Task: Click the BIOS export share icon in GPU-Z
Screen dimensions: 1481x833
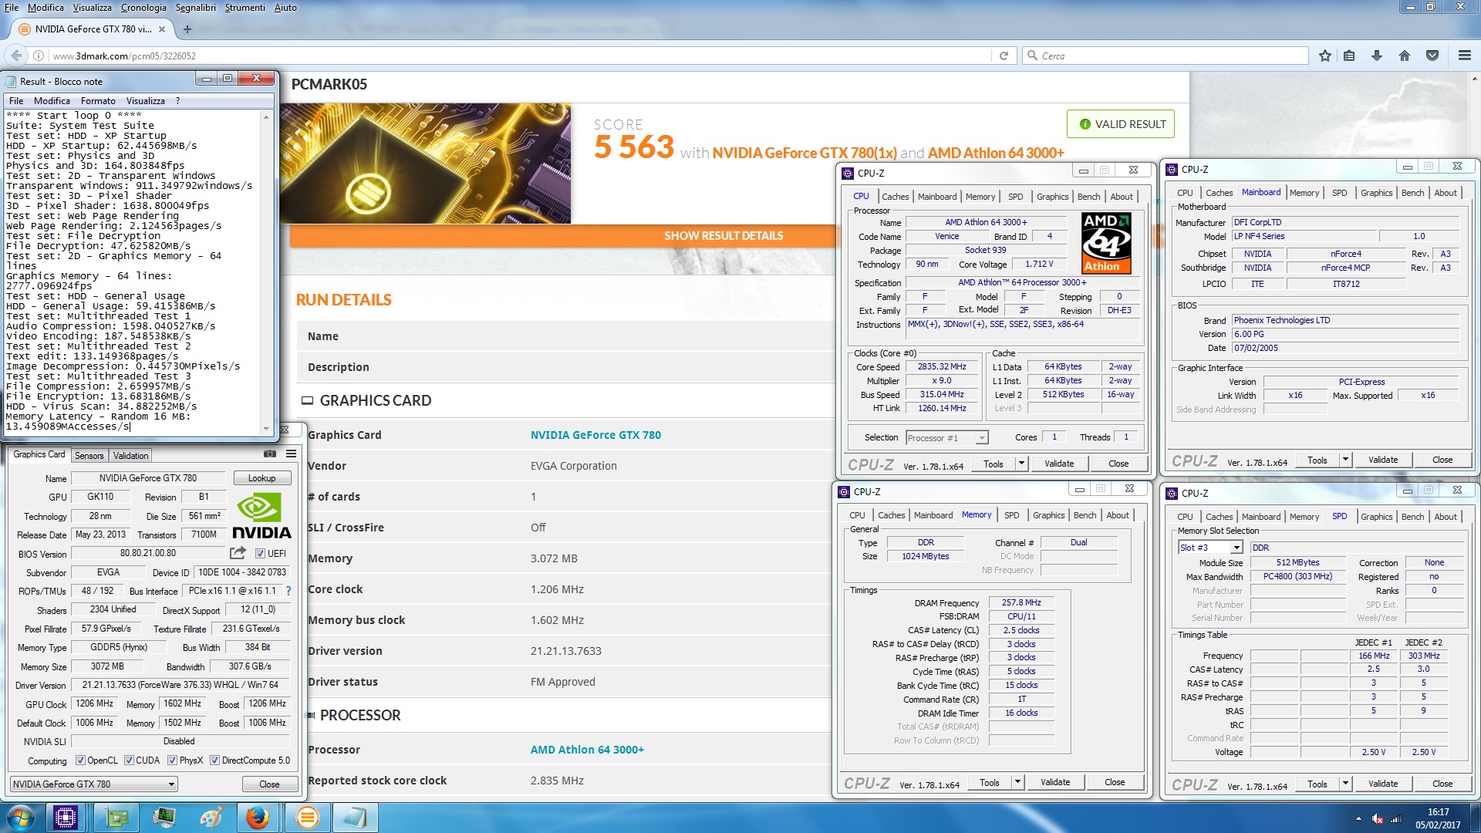Action: (x=238, y=553)
